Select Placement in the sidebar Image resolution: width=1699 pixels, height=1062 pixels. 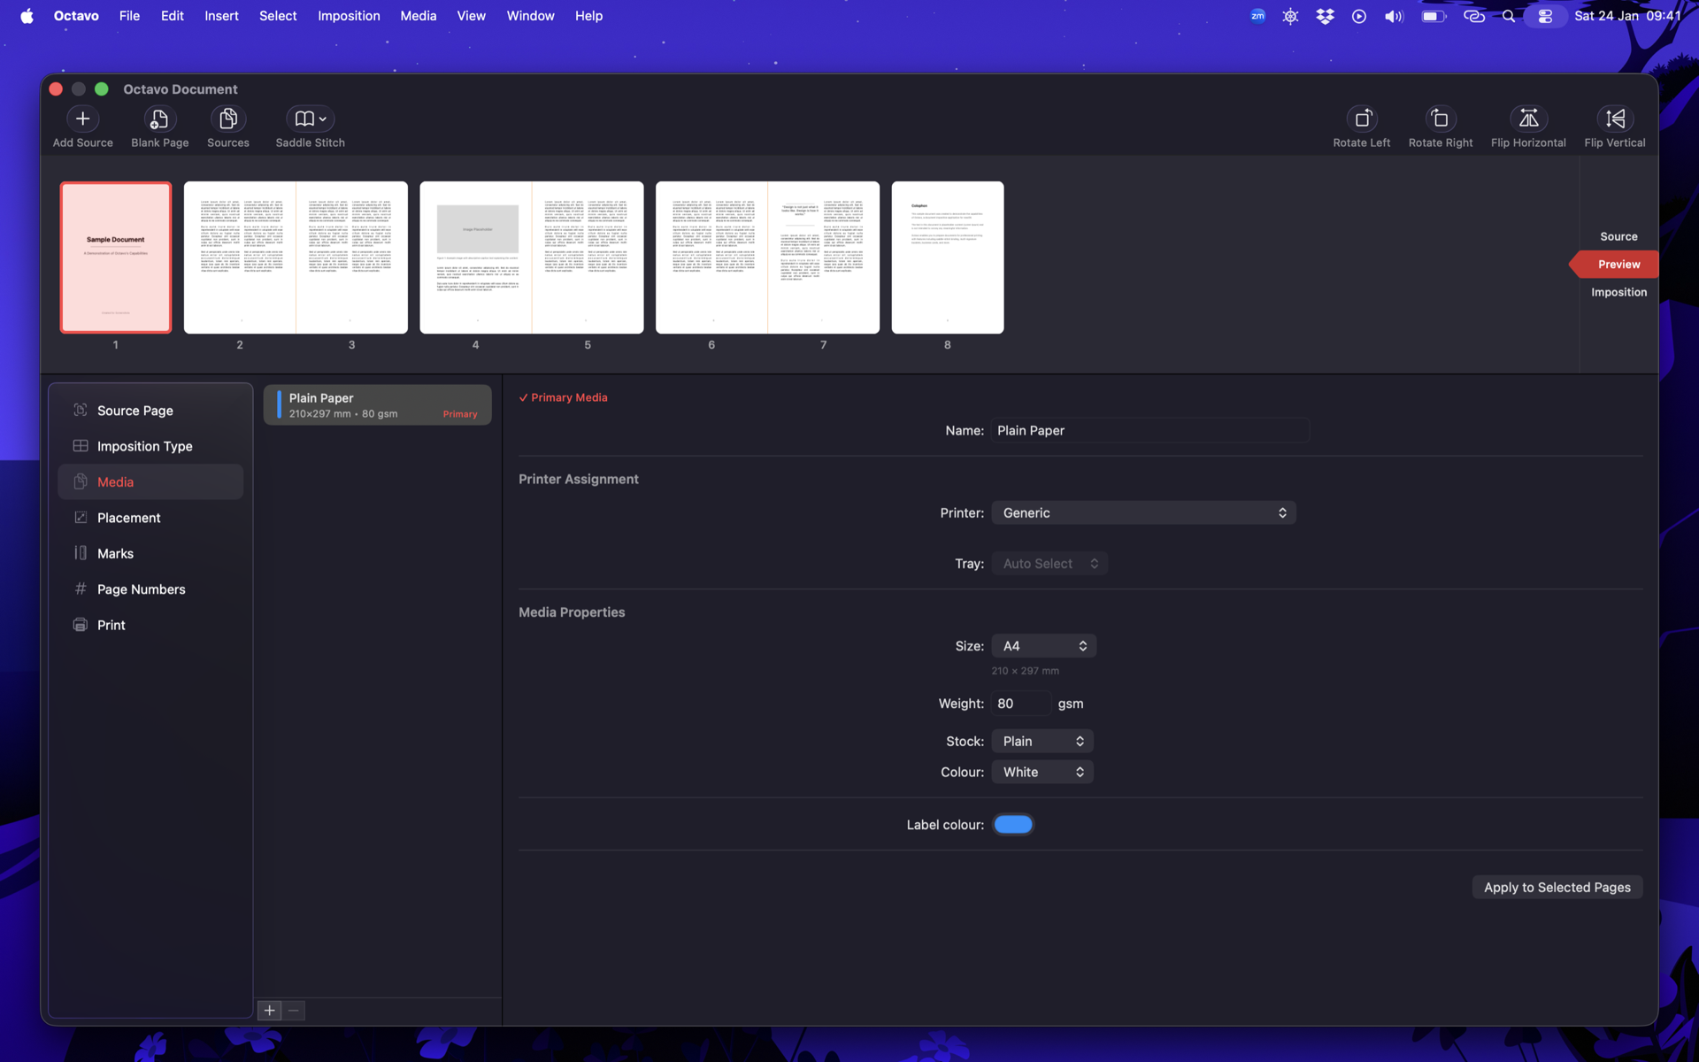(129, 518)
